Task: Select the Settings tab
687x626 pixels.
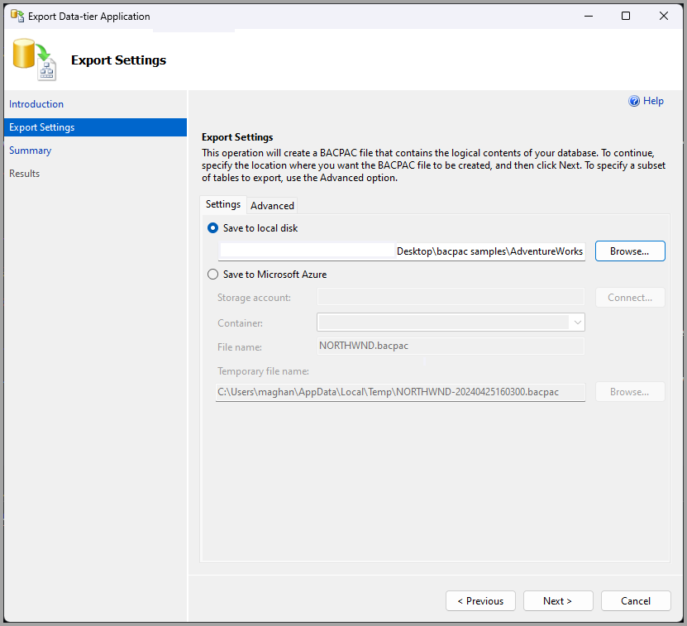Action: click(222, 204)
